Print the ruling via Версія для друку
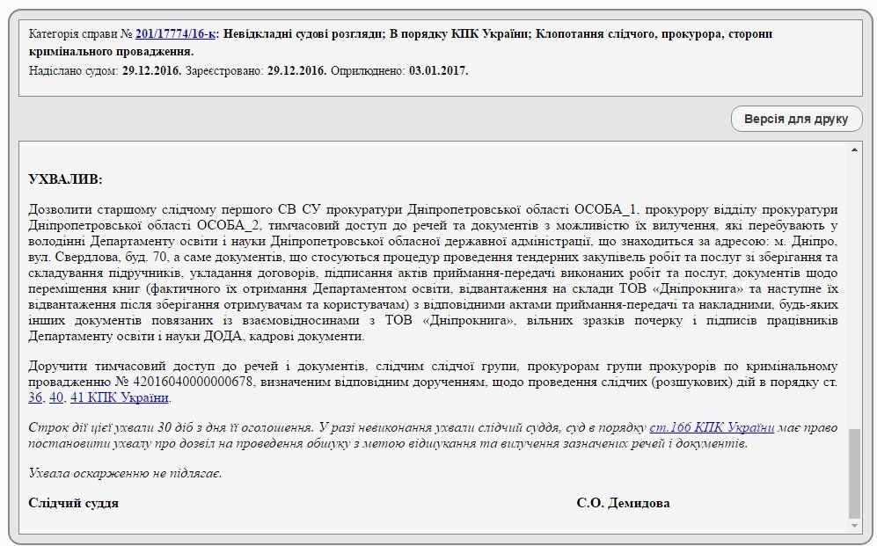 pyautogui.click(x=796, y=118)
